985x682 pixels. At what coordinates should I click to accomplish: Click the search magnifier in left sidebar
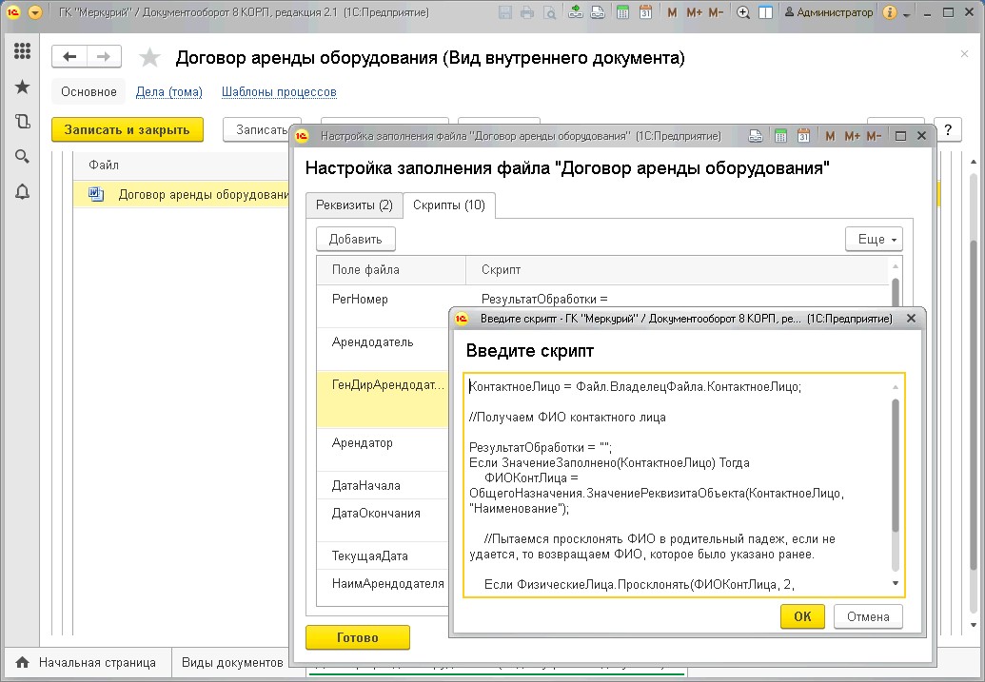22,156
